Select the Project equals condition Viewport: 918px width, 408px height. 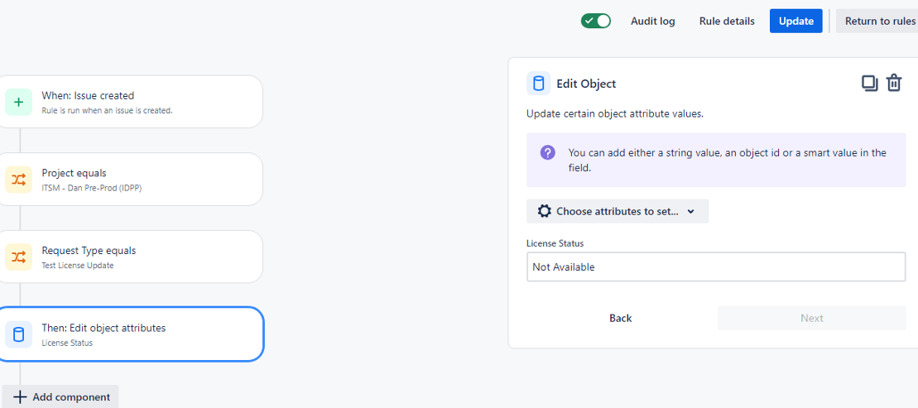pos(129,179)
